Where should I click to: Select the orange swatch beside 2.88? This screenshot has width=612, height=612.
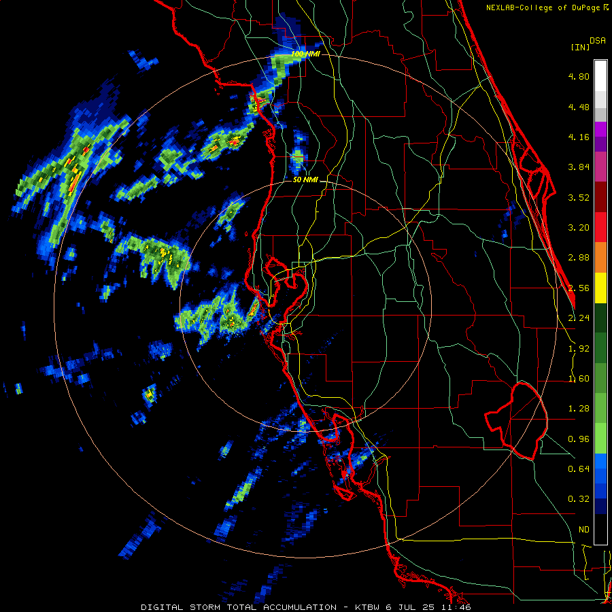pyautogui.click(x=600, y=258)
